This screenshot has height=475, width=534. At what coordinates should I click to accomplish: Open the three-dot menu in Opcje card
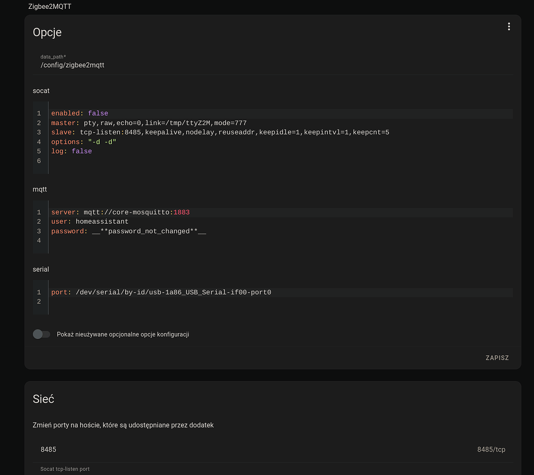508,27
